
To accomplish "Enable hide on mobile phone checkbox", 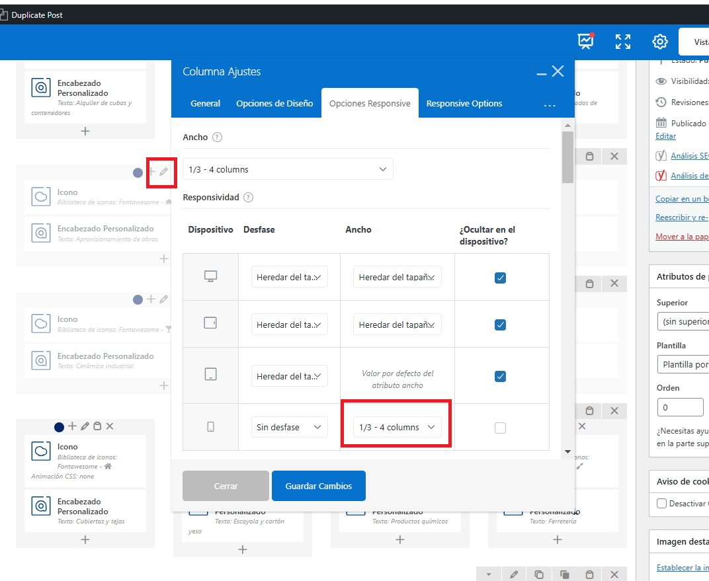I will (x=500, y=428).
